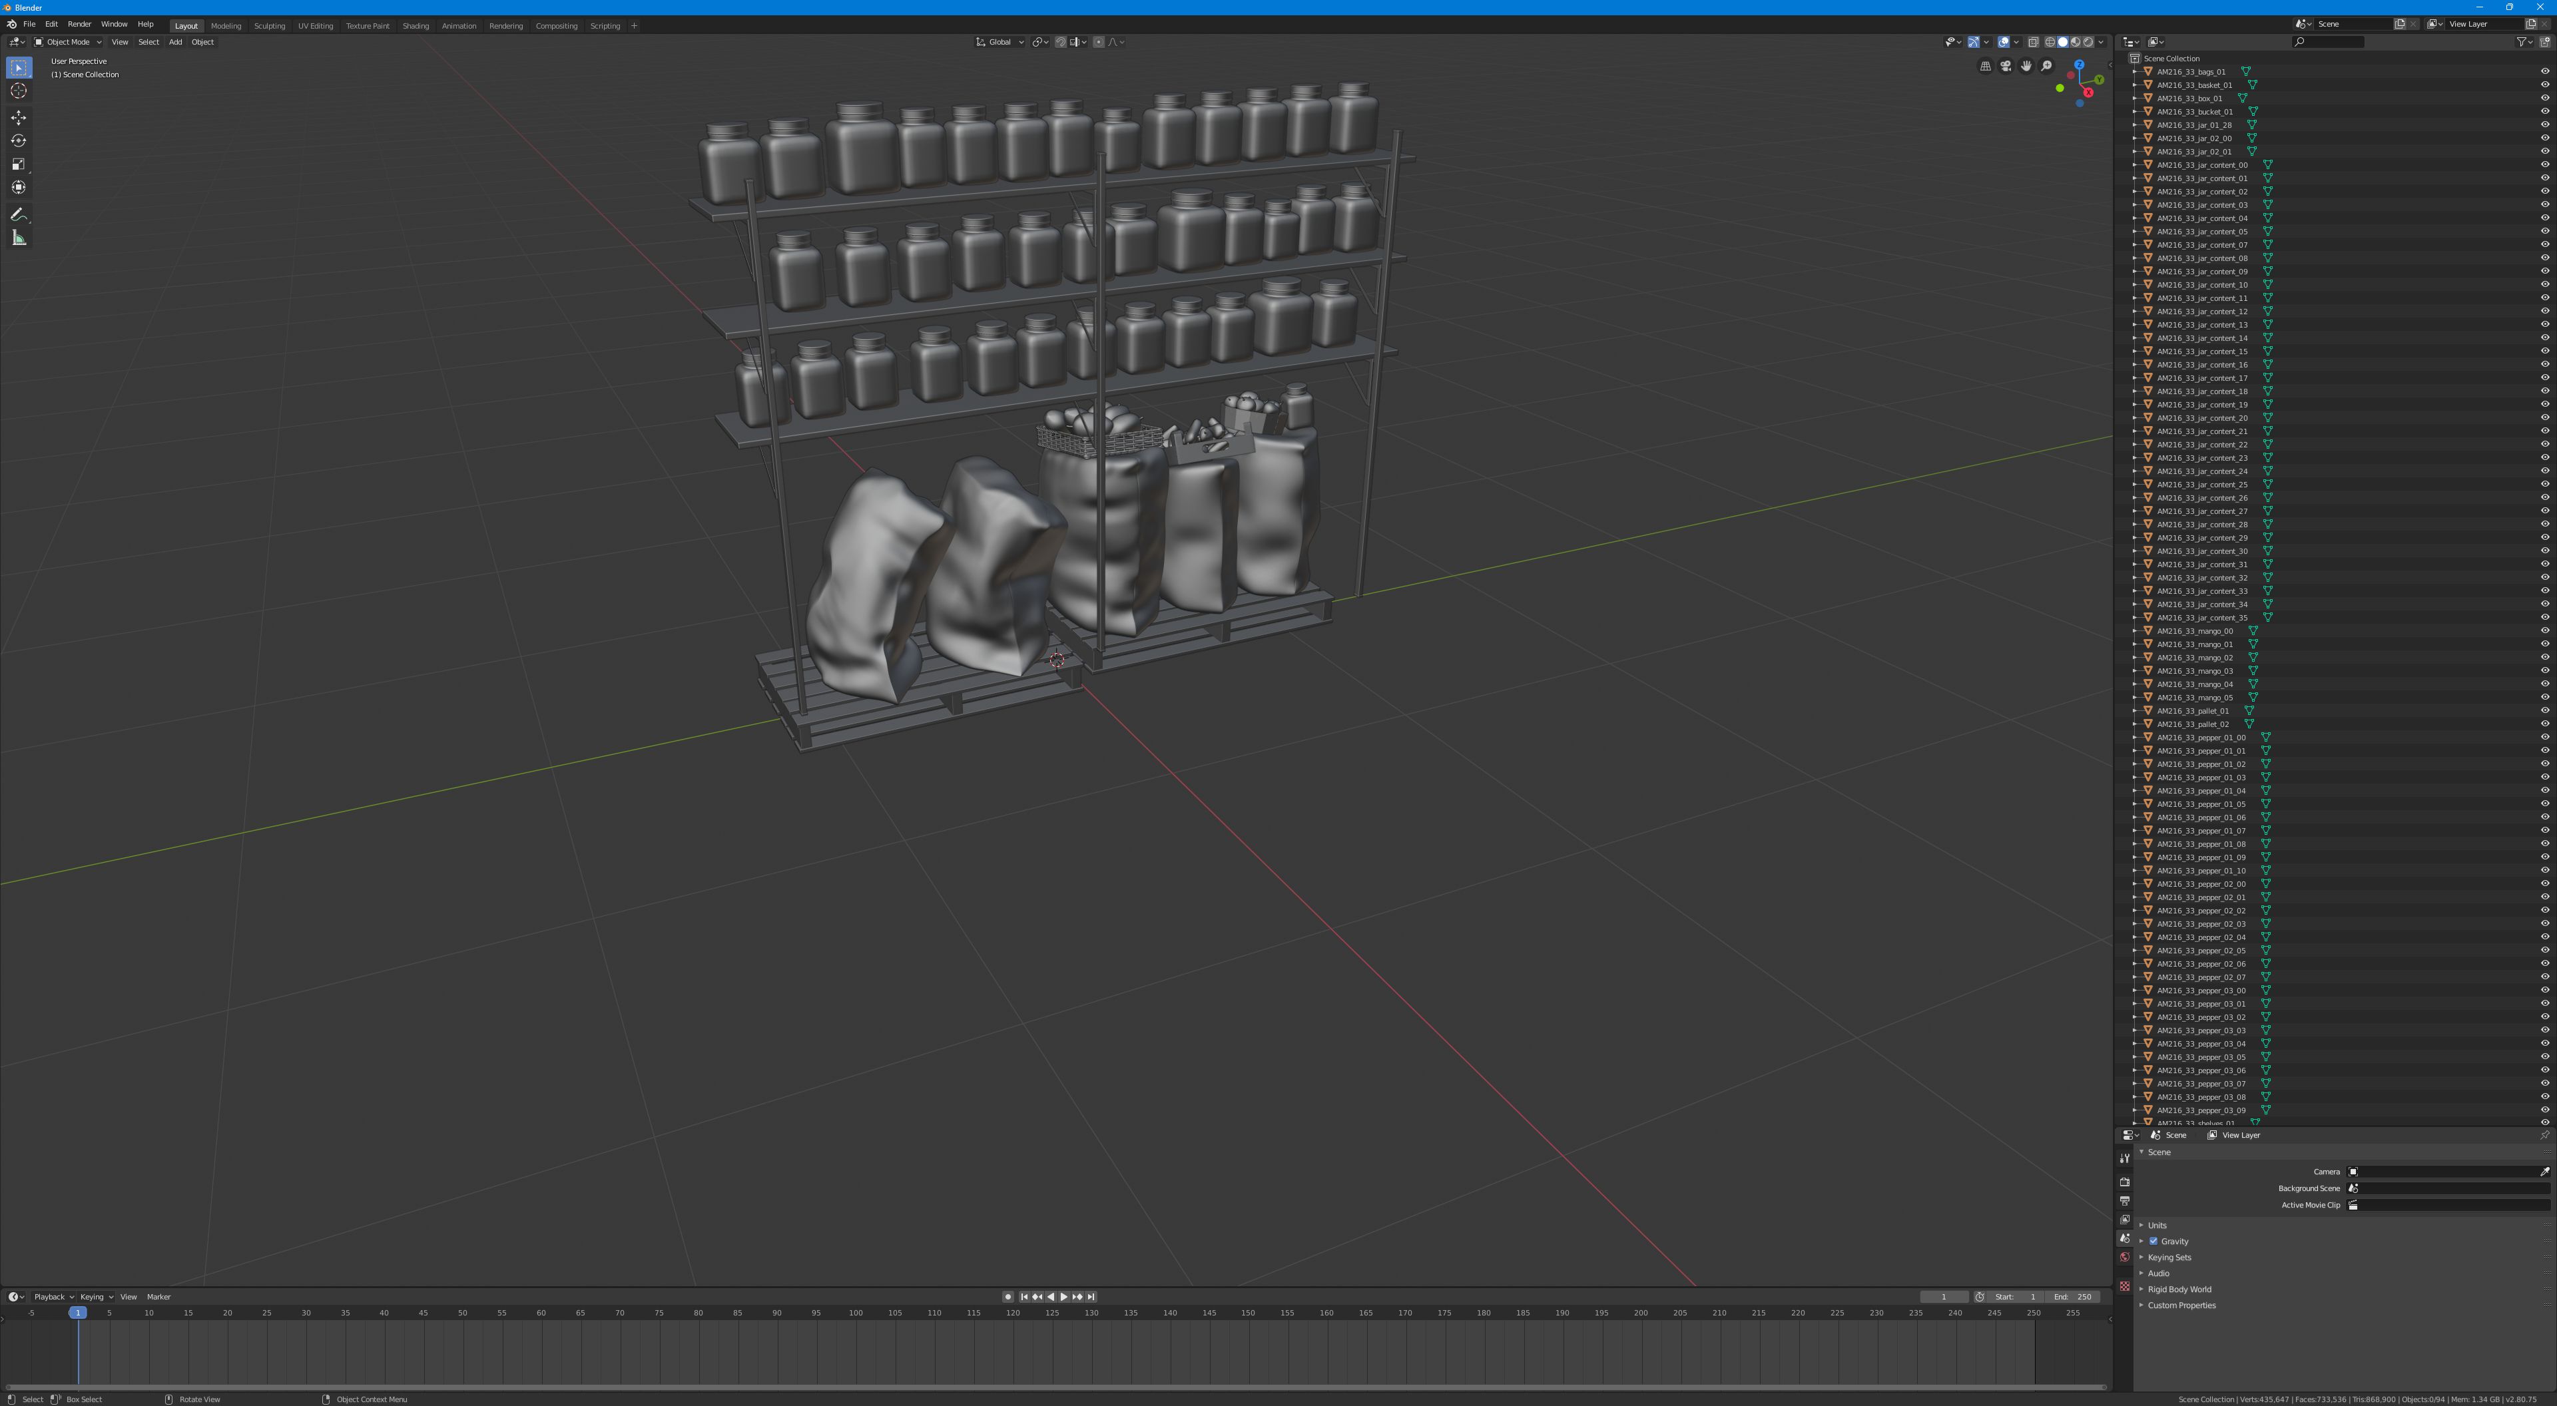Select the Scale tool in the toolbar
Screen dimensions: 2557x1406
(19, 164)
